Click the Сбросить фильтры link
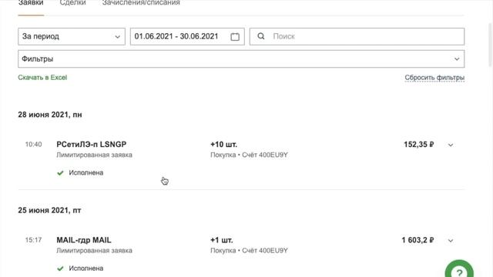Image resolution: width=493 pixels, height=277 pixels. click(434, 78)
